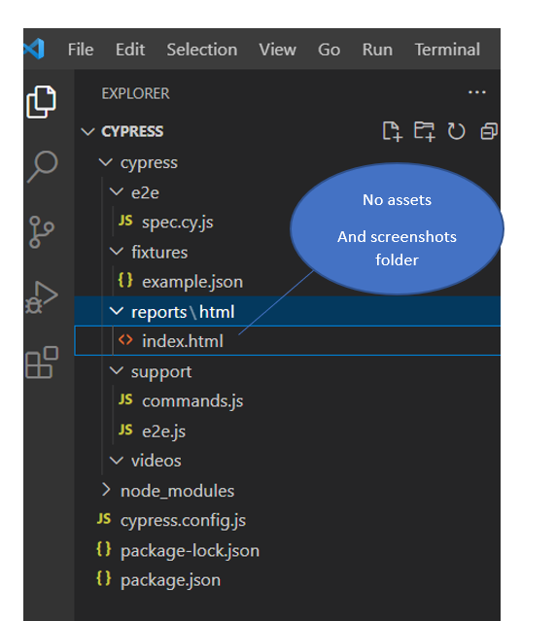
Task: Open the Source Control view icon
Action: [x=41, y=231]
